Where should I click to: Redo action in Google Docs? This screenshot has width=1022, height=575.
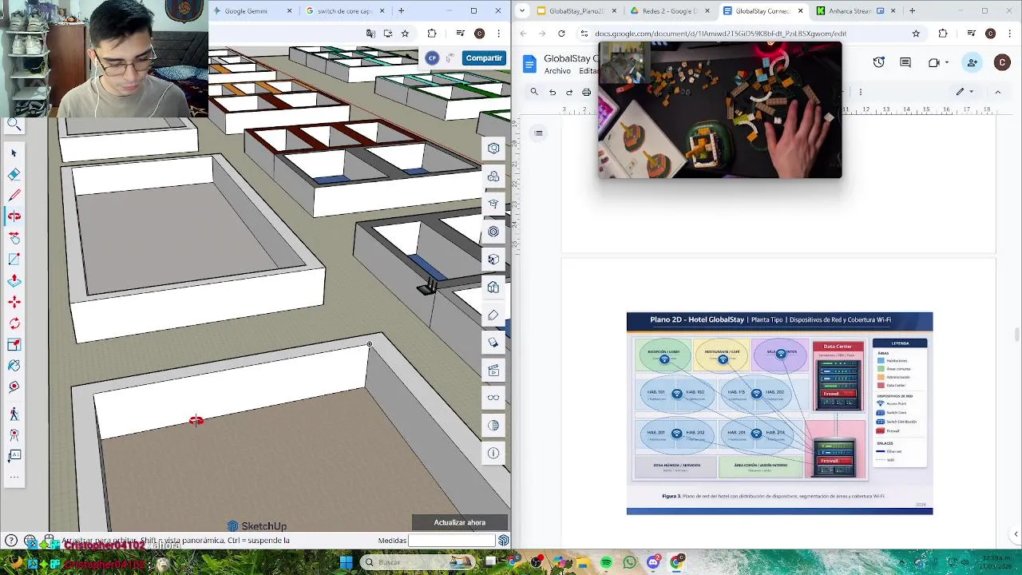[569, 92]
